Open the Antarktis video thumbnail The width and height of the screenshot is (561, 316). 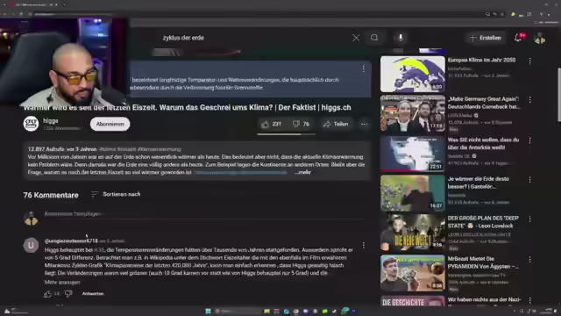413,154
